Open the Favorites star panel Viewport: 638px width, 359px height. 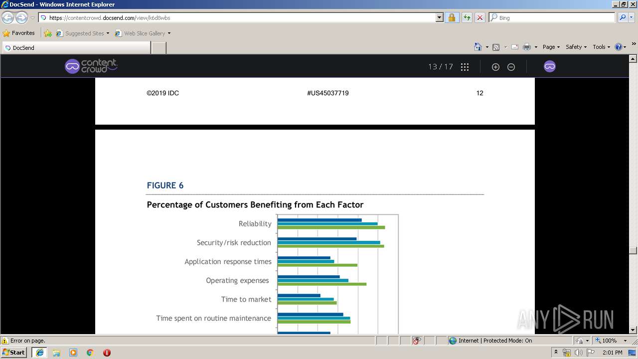6,33
